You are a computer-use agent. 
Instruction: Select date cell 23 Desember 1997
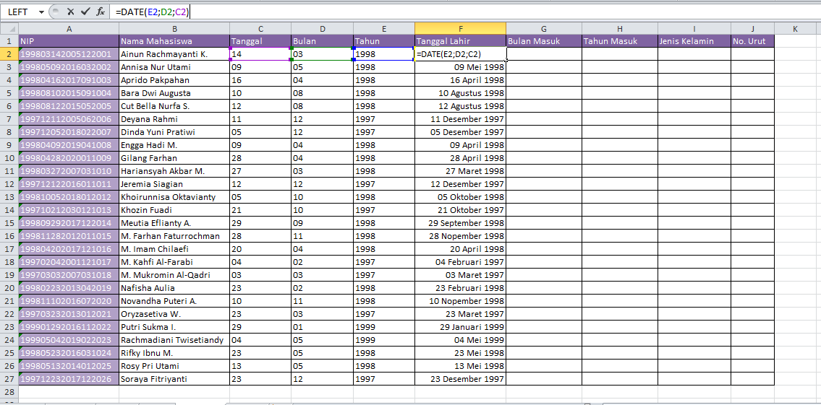(x=460, y=379)
